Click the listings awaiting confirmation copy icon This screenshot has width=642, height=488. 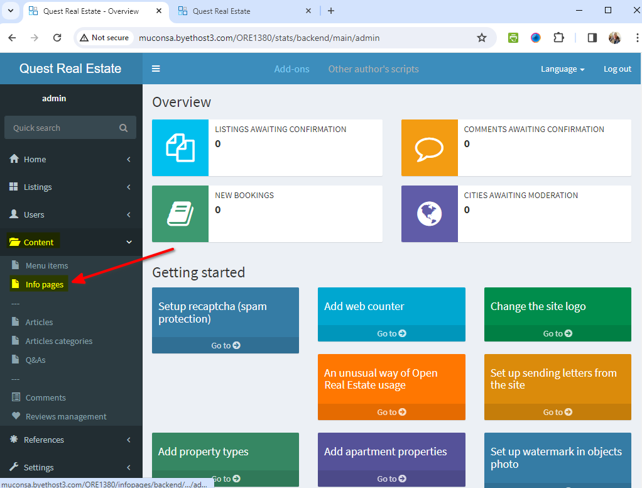tap(180, 148)
